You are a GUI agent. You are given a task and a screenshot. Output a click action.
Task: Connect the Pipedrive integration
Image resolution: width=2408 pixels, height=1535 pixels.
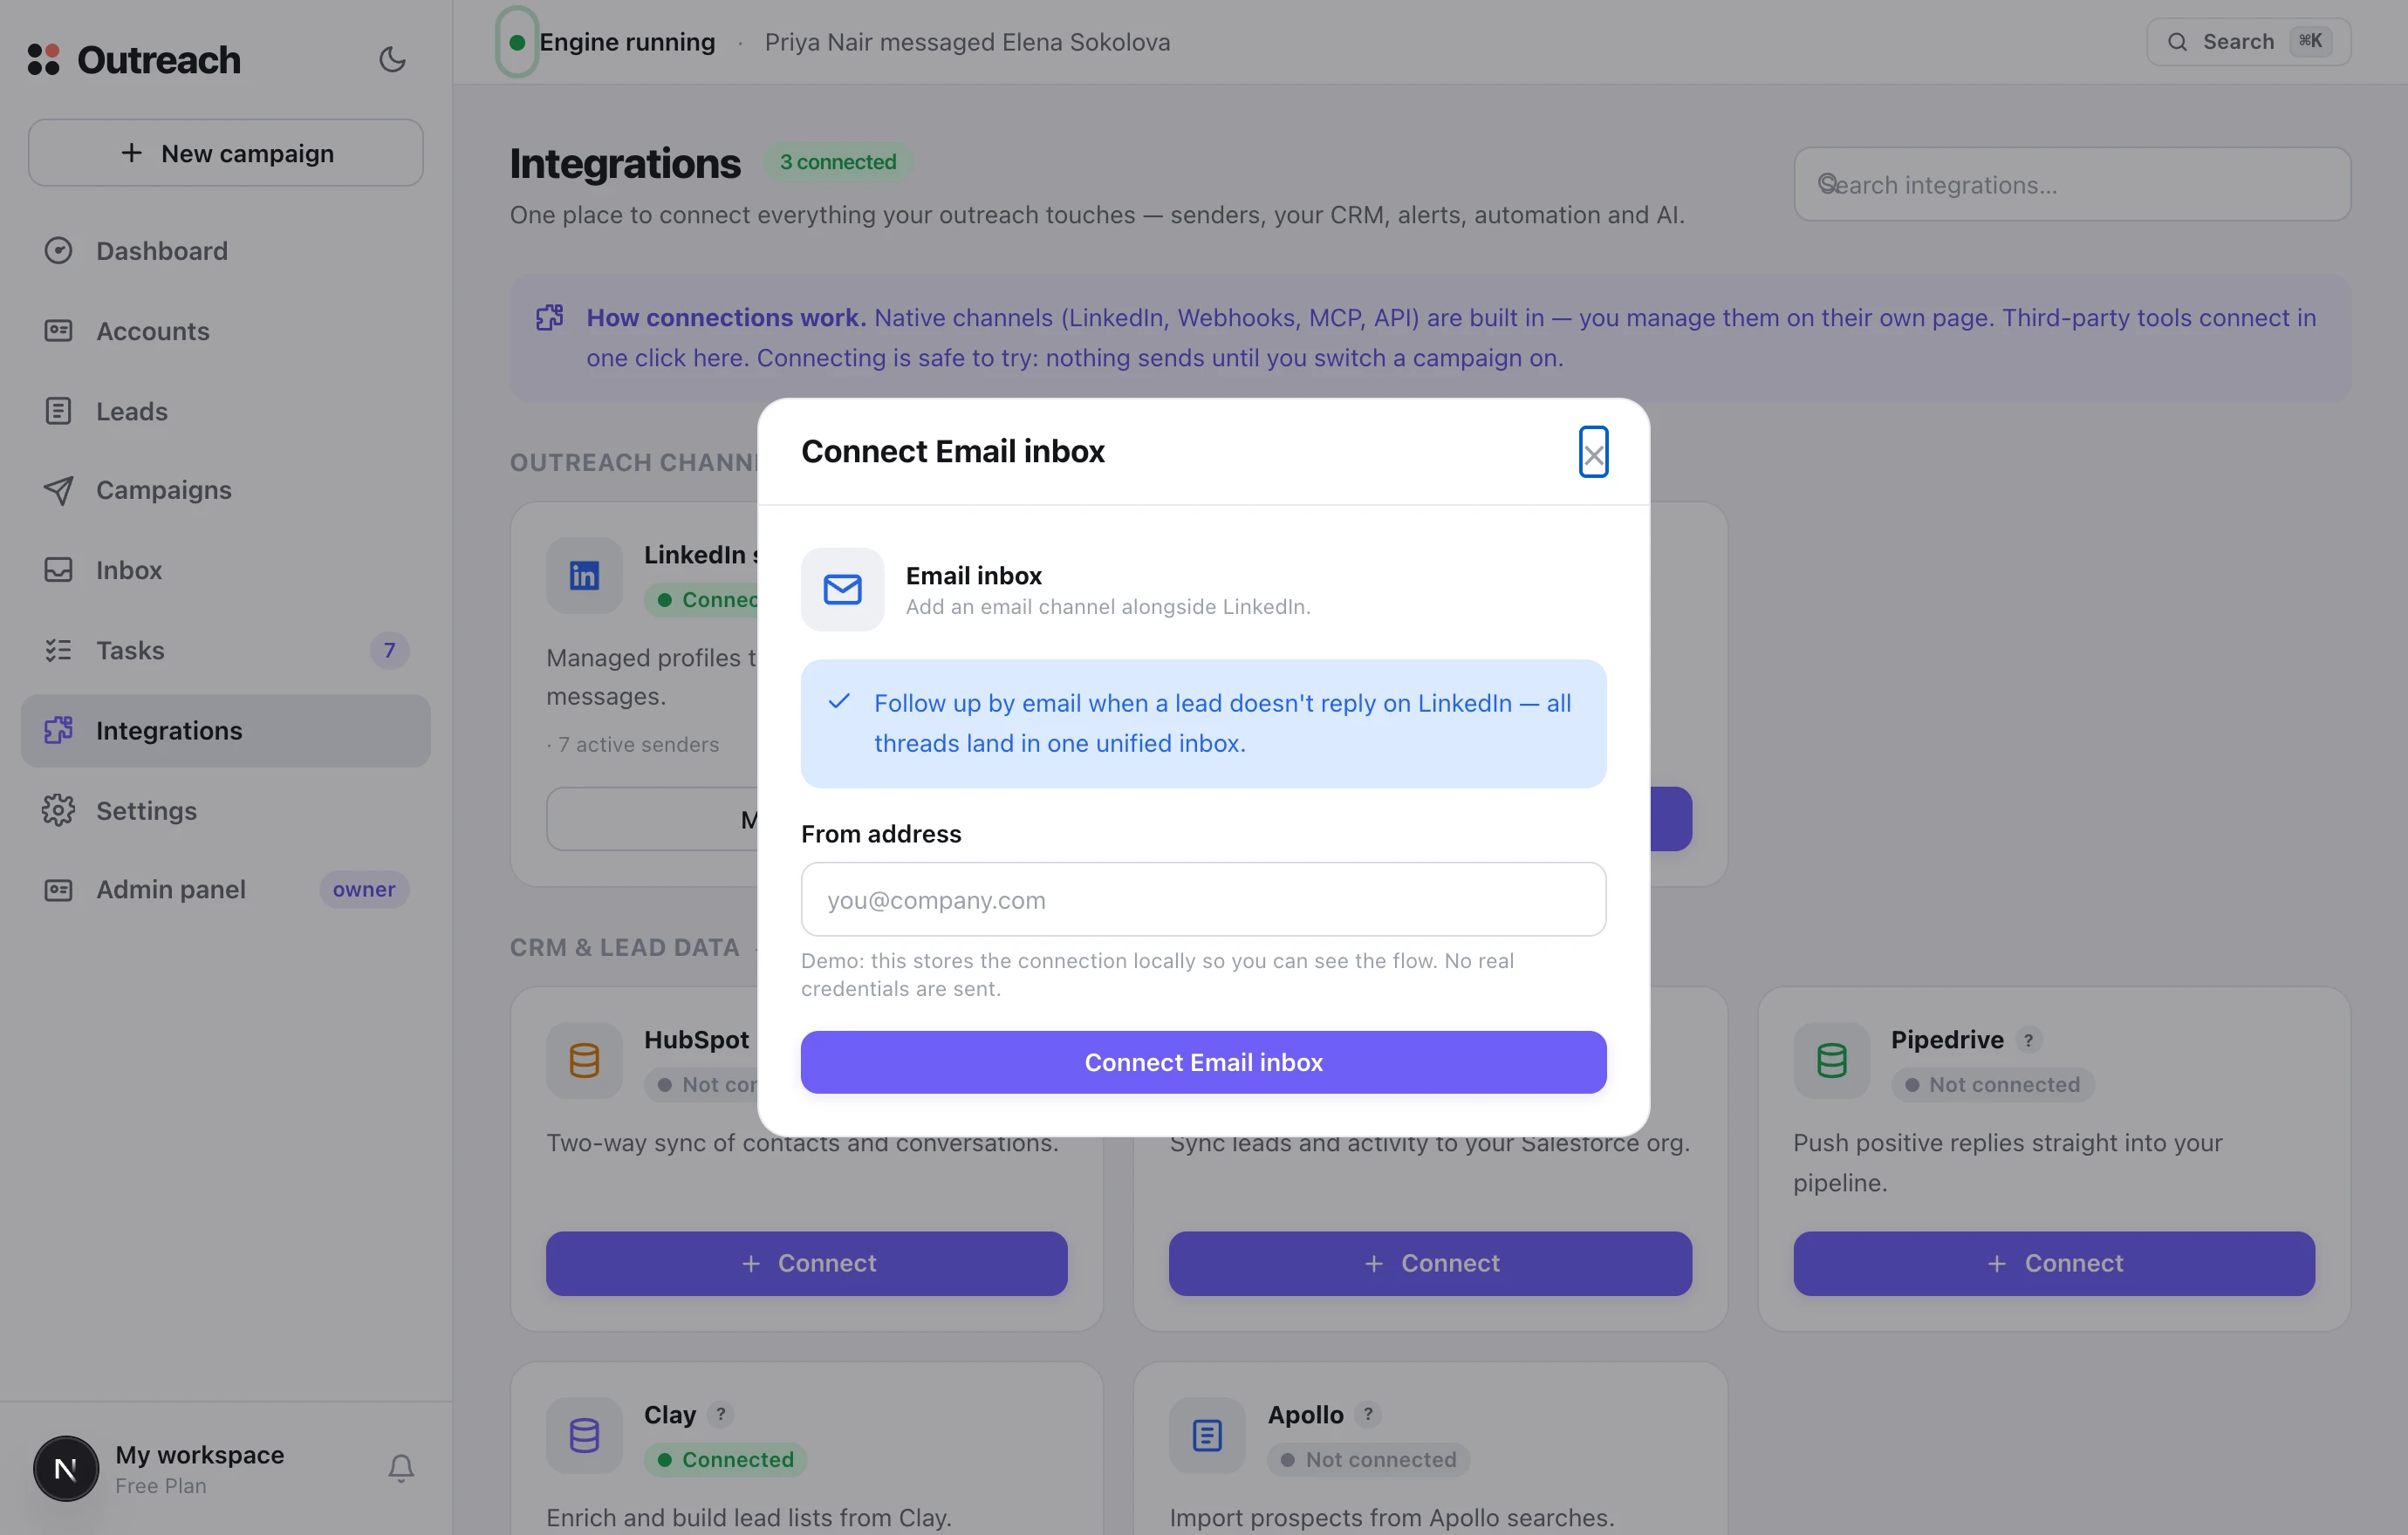pyautogui.click(x=2054, y=1263)
